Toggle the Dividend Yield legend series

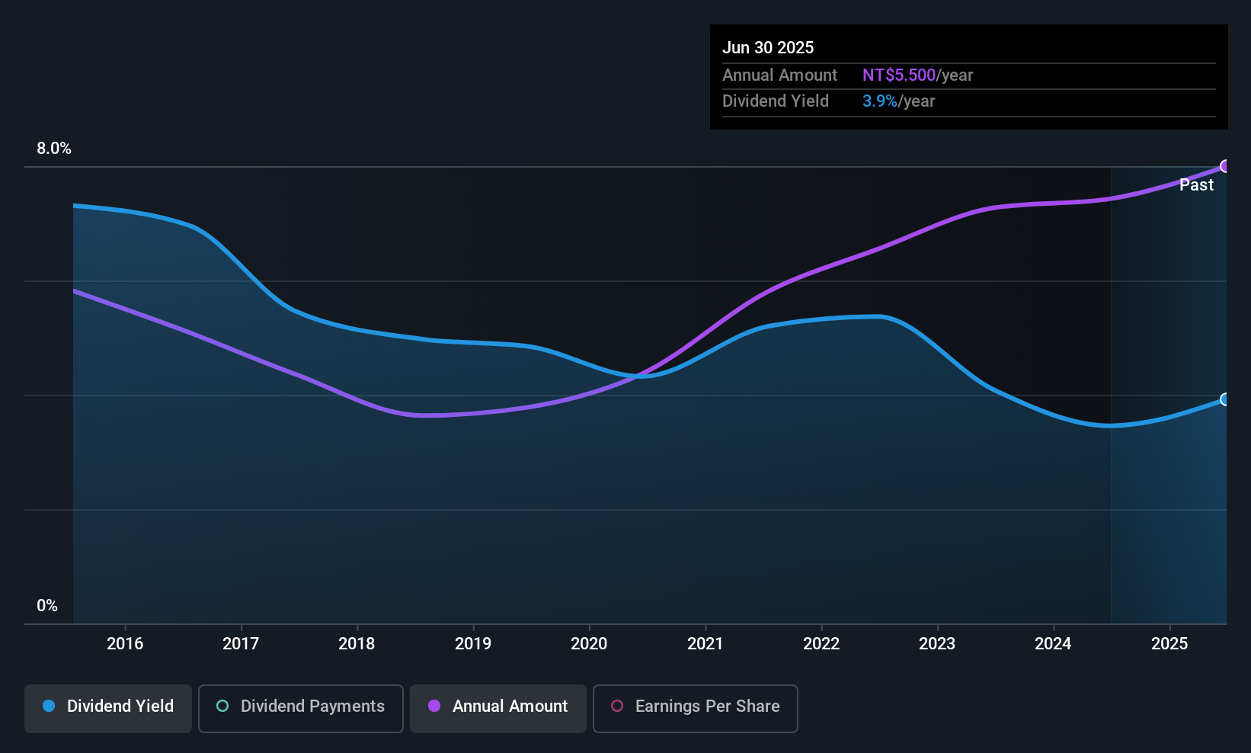coord(108,709)
